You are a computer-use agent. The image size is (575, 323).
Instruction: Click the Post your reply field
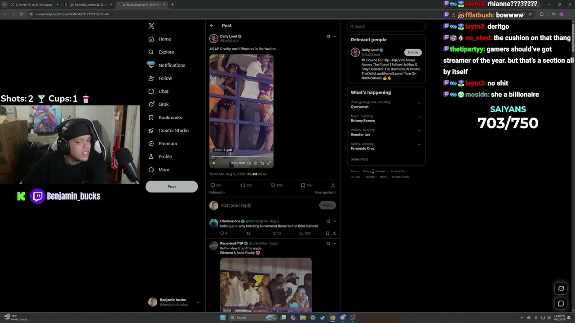coord(267,205)
